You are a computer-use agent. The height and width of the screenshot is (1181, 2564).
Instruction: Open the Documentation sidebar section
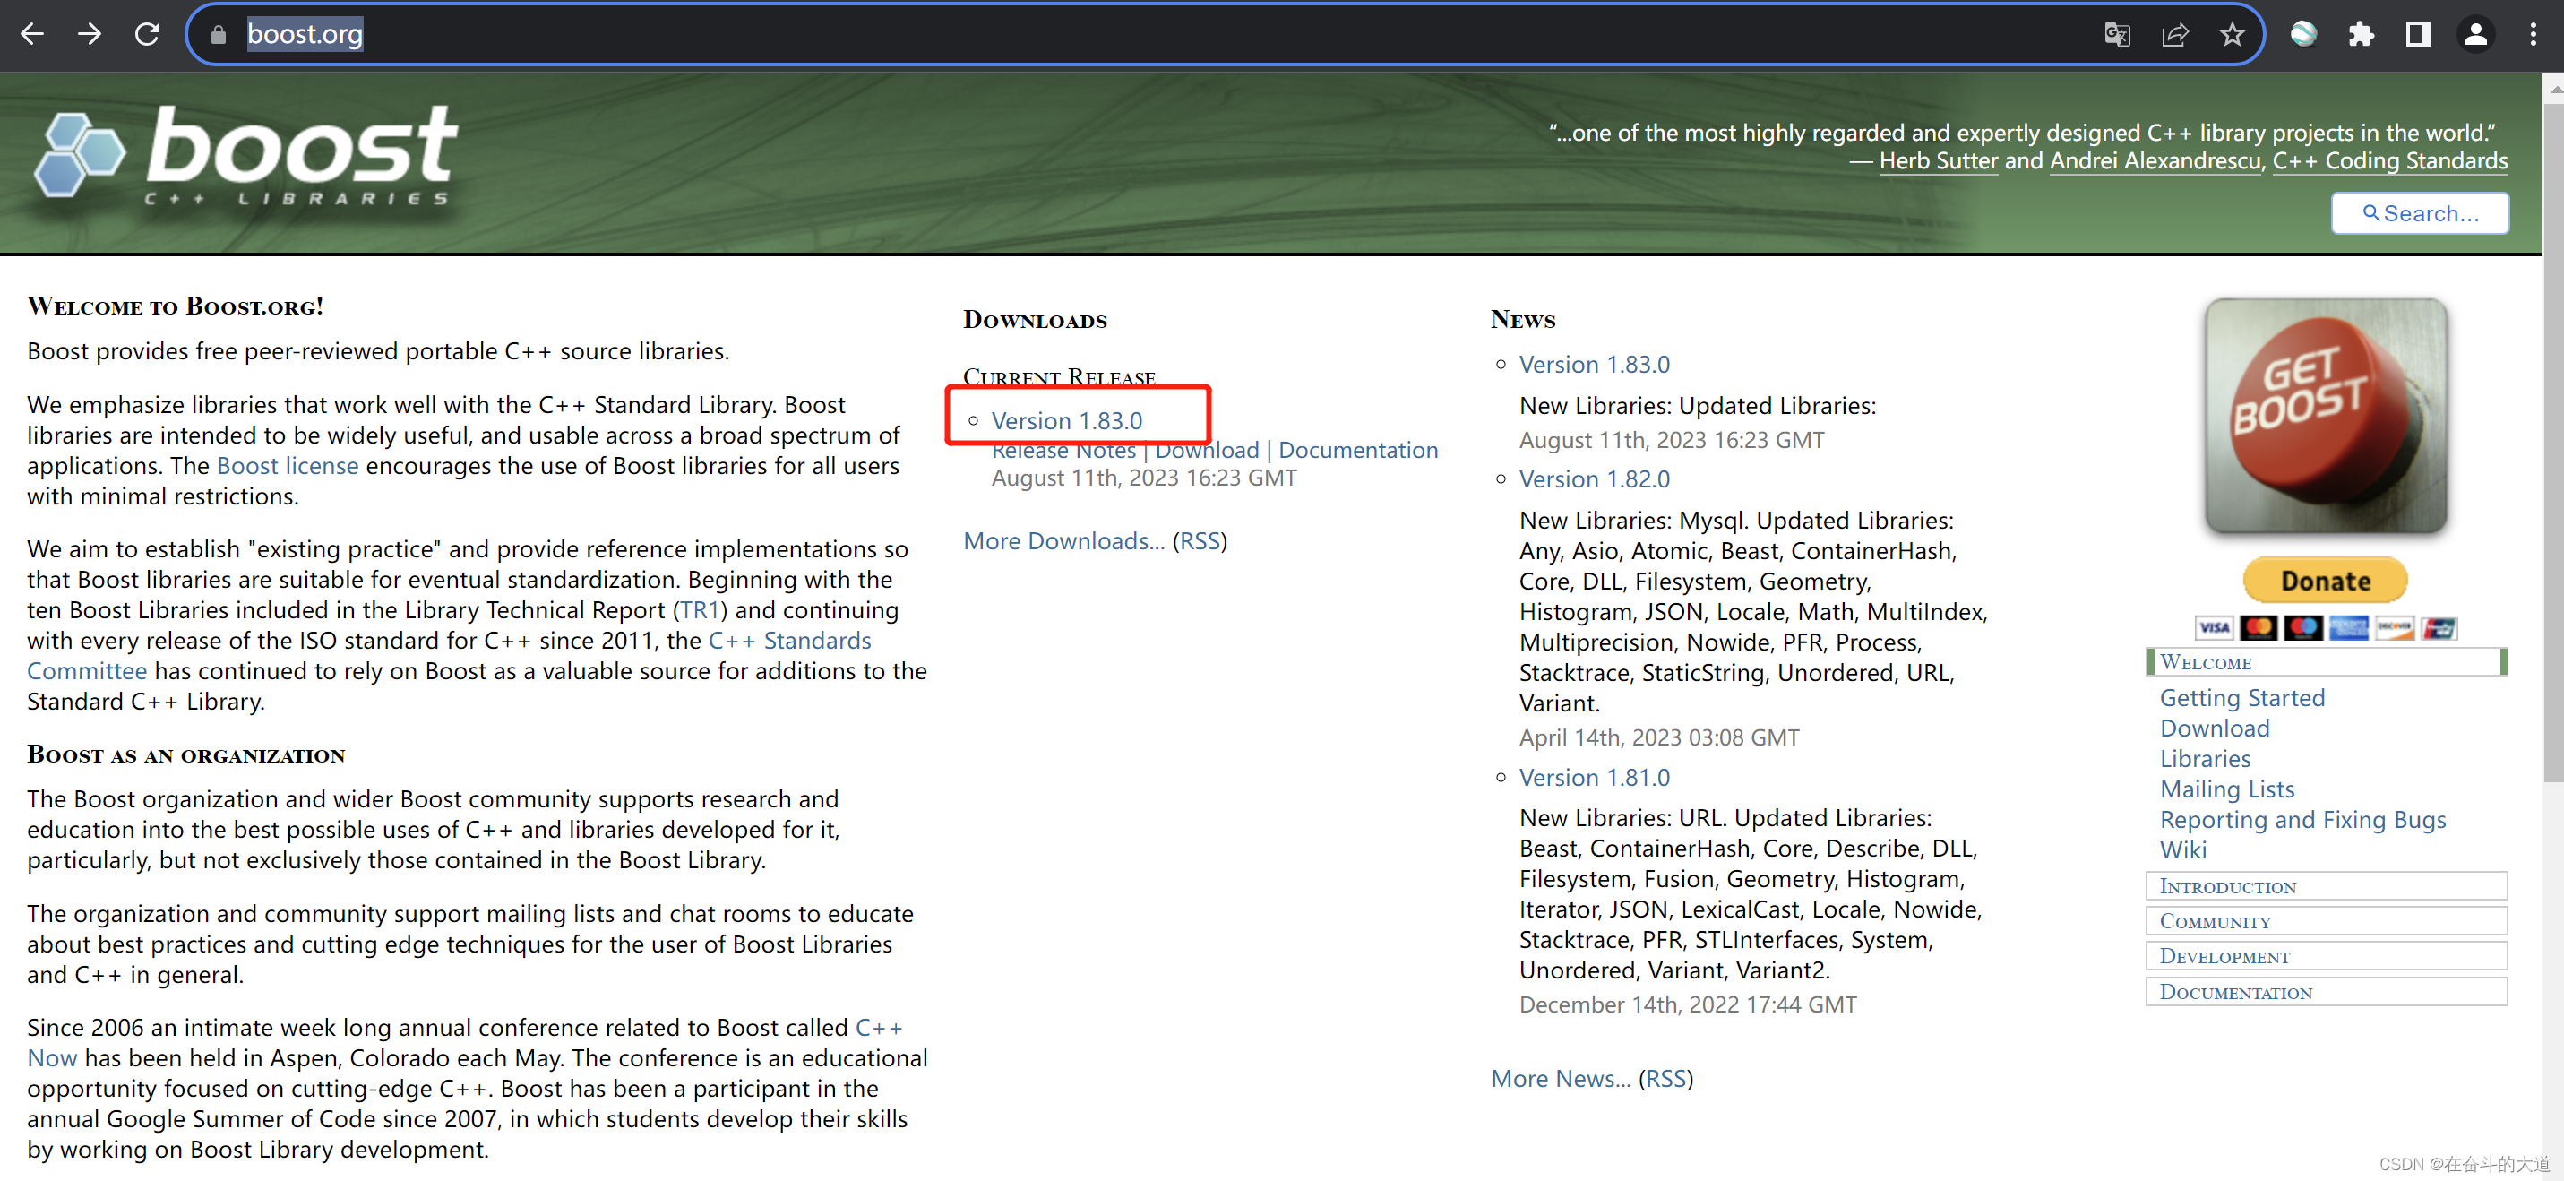[x=2235, y=992]
